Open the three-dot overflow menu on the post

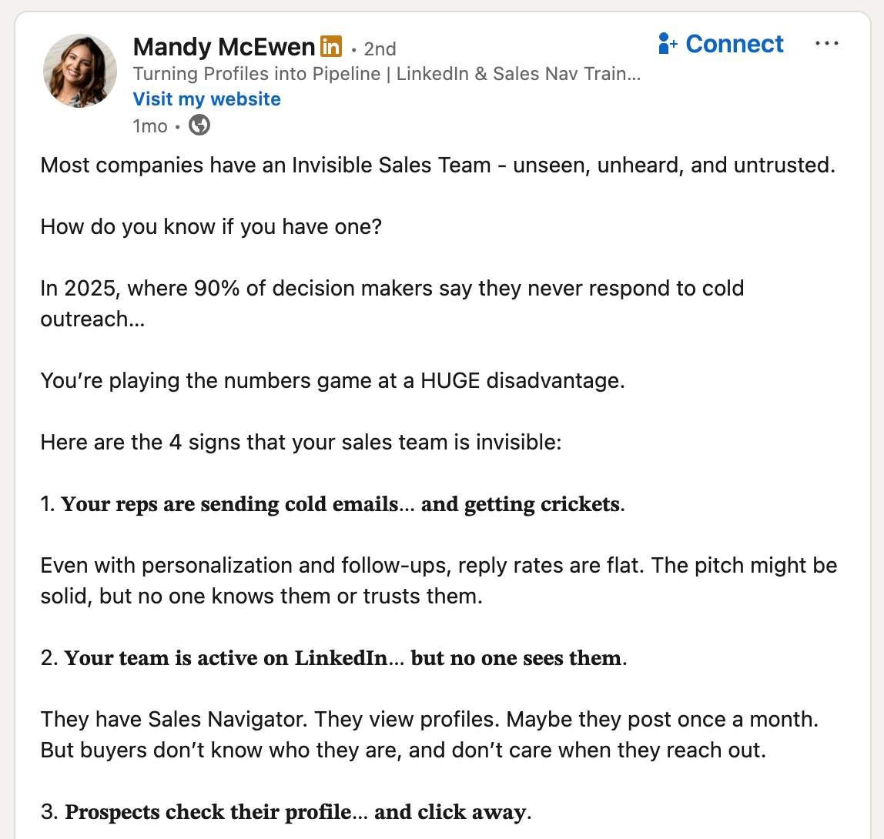click(x=827, y=43)
